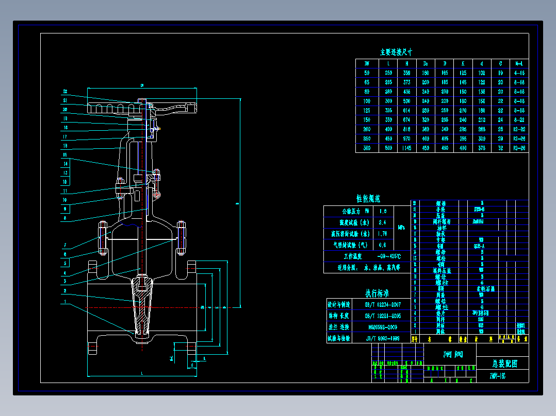
Task: Click standard GB/T 12221-2005
Action: tap(383, 316)
